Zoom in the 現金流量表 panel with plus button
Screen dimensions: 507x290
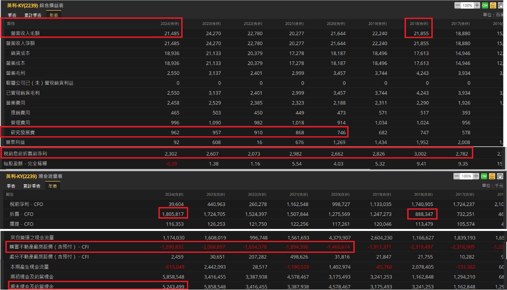(x=477, y=176)
